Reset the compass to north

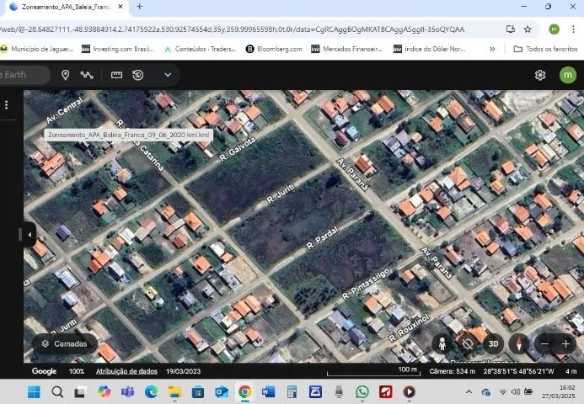(x=519, y=344)
